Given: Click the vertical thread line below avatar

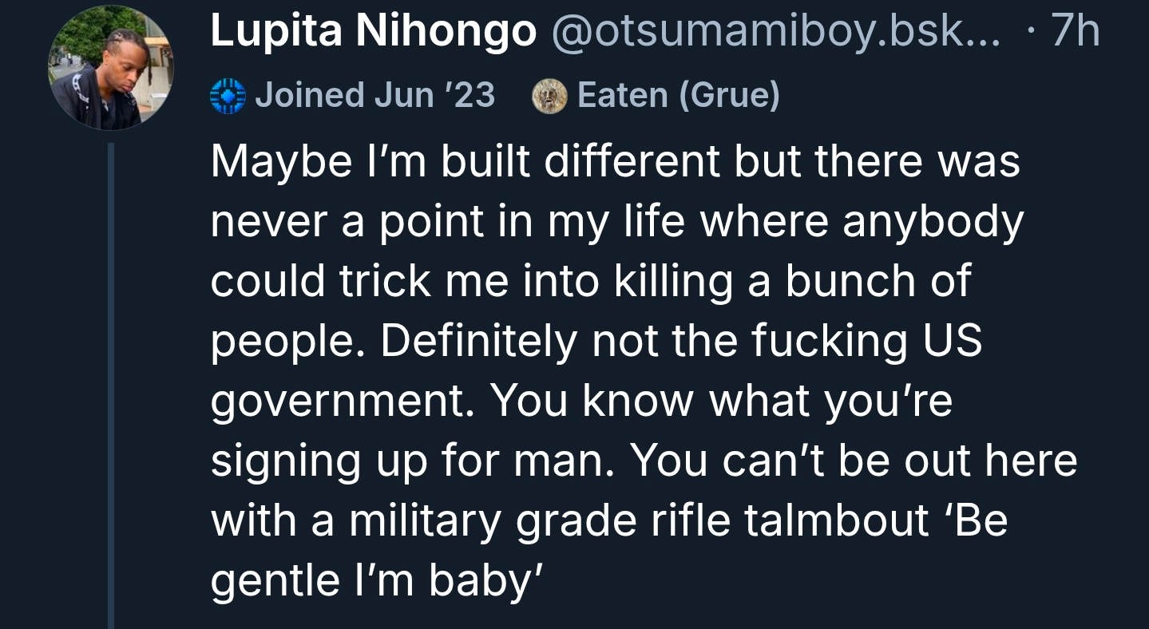Looking at the screenshot, I should point(111,383).
